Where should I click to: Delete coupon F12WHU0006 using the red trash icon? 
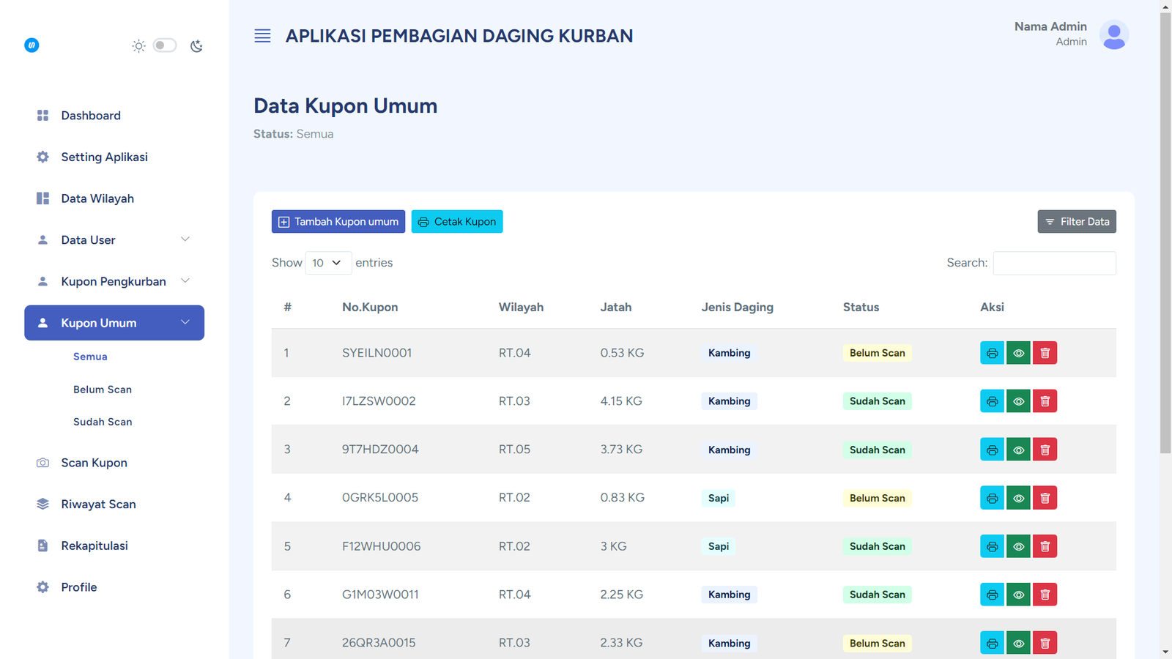tap(1045, 546)
